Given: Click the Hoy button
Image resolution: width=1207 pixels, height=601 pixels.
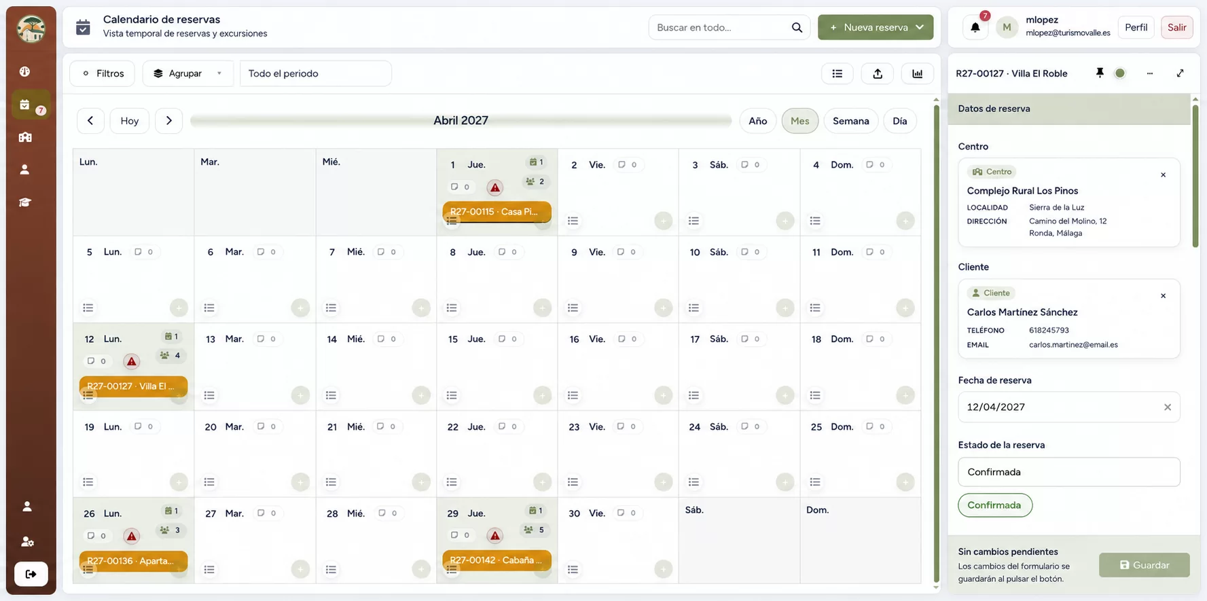Looking at the screenshot, I should point(130,121).
